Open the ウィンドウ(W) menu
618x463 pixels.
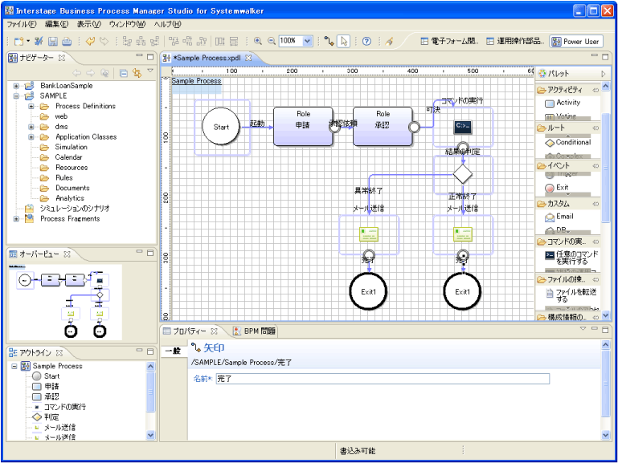[127, 24]
